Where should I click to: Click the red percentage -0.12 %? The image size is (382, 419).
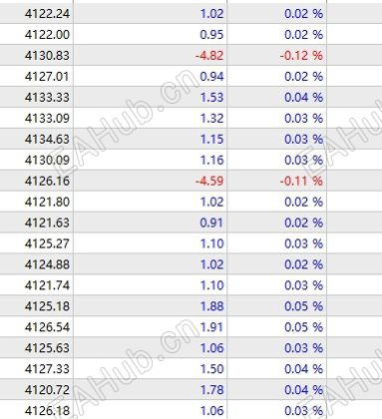[301, 56]
